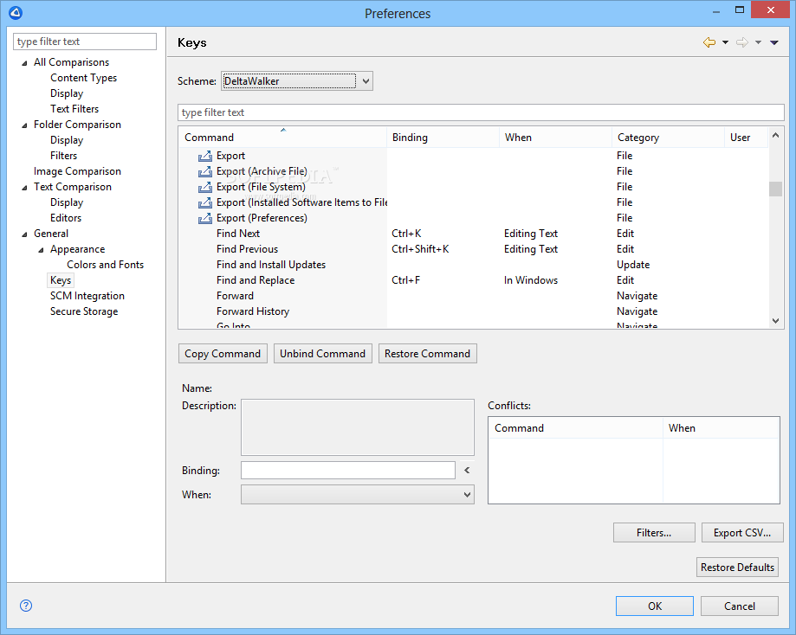Click the key bindings filter text field
The width and height of the screenshot is (796, 635).
pyautogui.click(x=480, y=112)
